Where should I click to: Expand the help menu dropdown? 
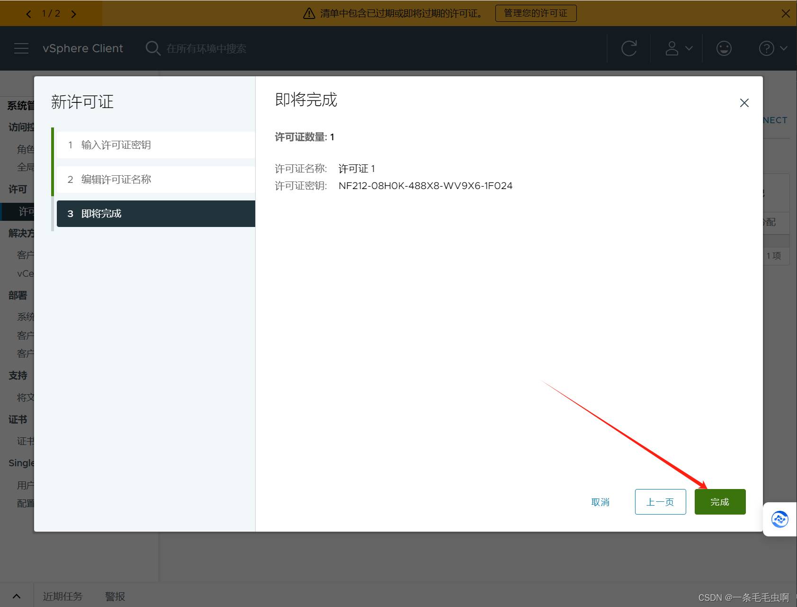point(773,48)
